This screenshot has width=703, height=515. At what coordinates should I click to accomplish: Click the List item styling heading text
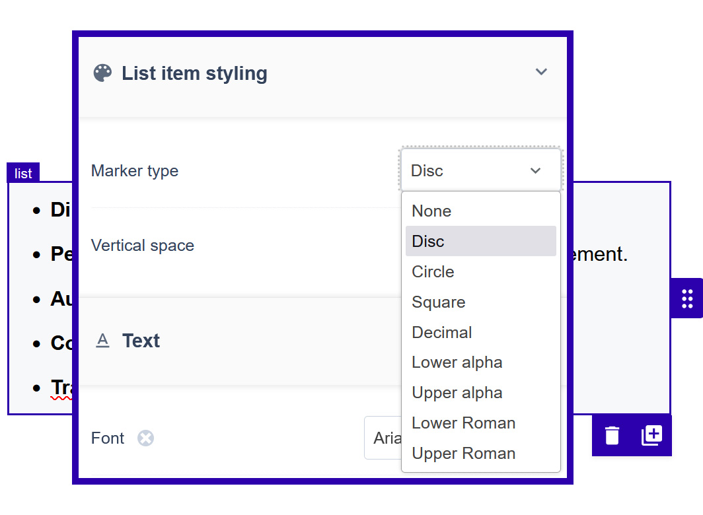[194, 73]
